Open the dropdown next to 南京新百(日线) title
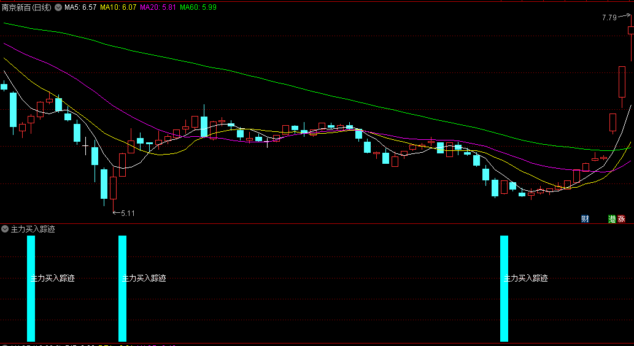634x346 pixels. [x=58, y=7]
